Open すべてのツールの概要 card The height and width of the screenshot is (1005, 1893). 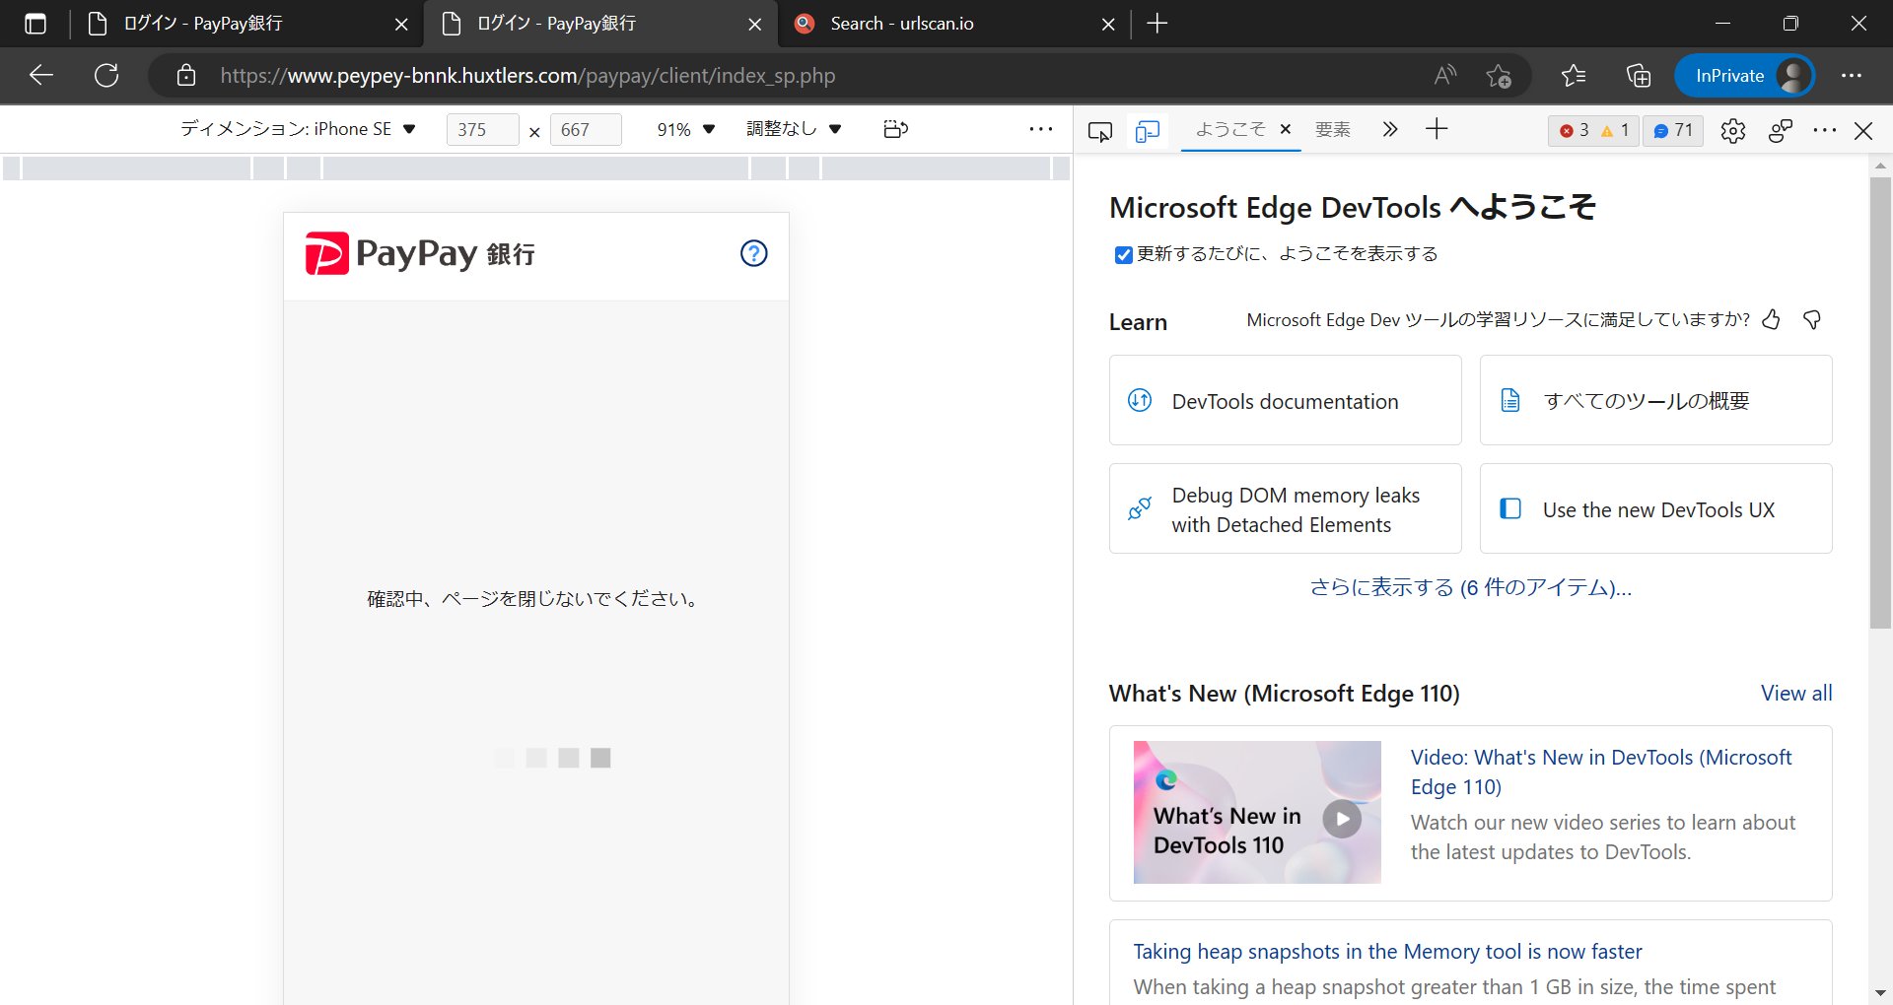[1655, 400]
